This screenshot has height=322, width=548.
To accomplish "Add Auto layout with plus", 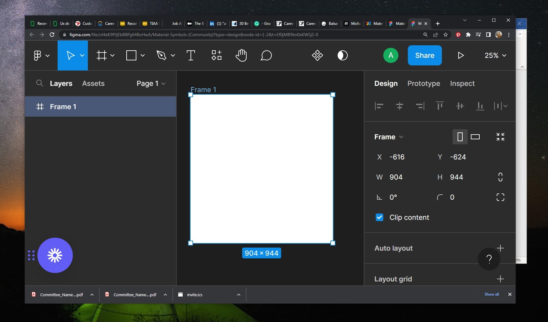I will 500,248.
